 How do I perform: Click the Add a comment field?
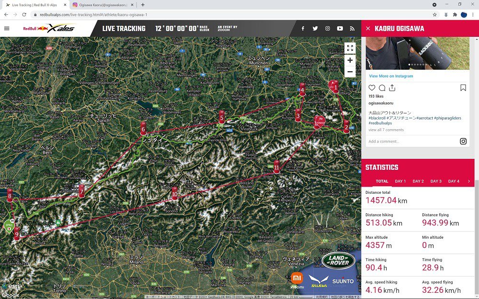(412, 141)
